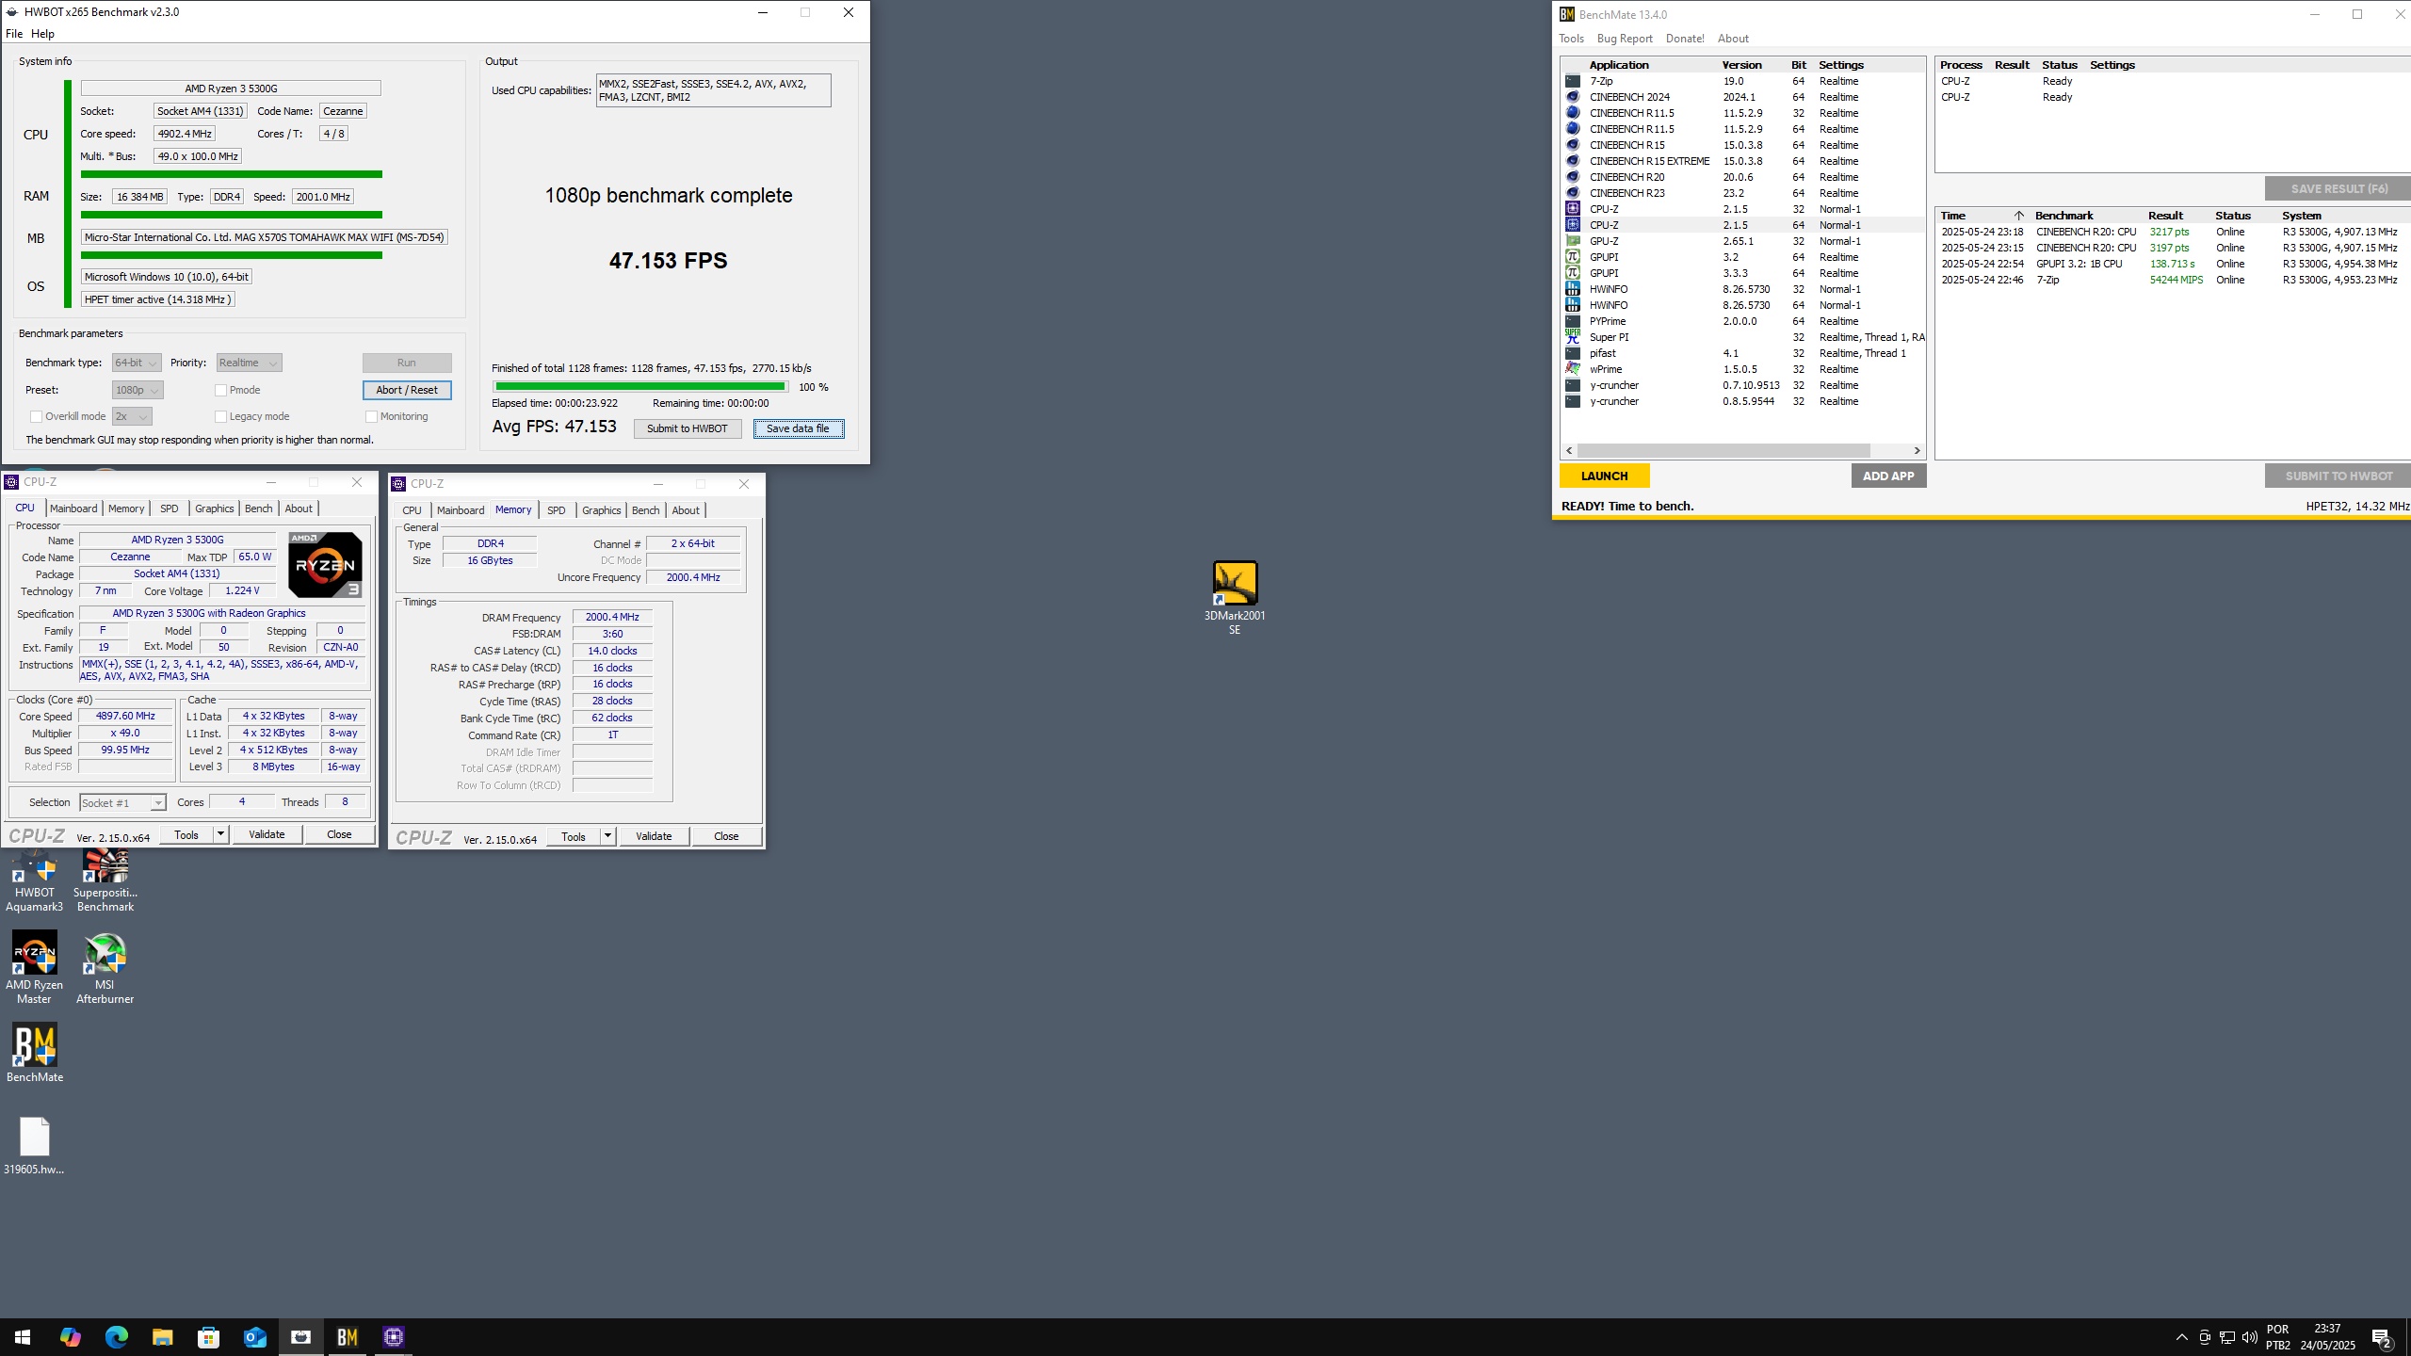Open the 3DMark2001 SE desktop icon
Screen dimensions: 2411x1356
[x=1234, y=598]
